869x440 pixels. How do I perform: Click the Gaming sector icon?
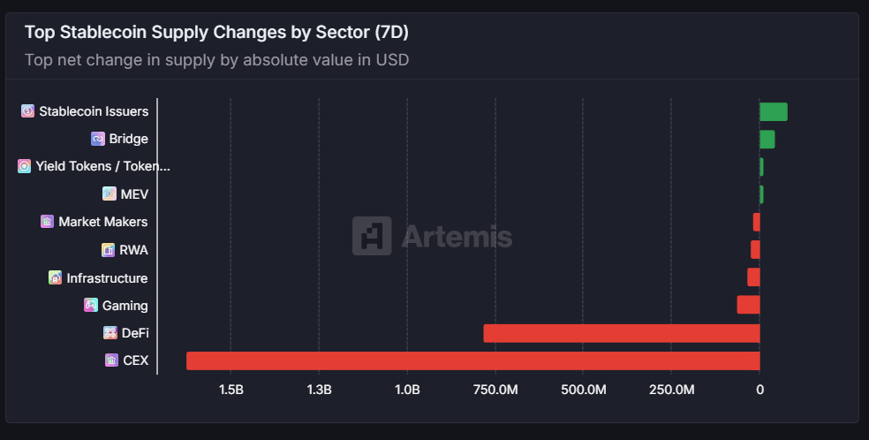91,305
